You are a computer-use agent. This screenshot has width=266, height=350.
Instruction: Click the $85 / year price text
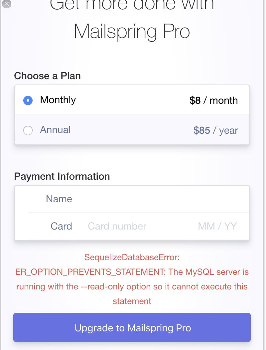pyautogui.click(x=215, y=130)
